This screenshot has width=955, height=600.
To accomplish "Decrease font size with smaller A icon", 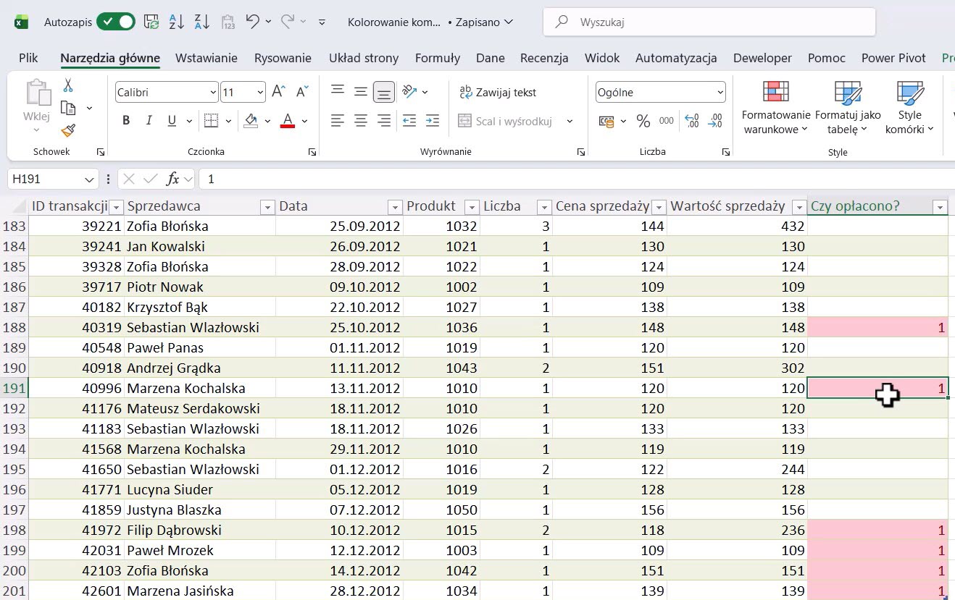I will (303, 91).
